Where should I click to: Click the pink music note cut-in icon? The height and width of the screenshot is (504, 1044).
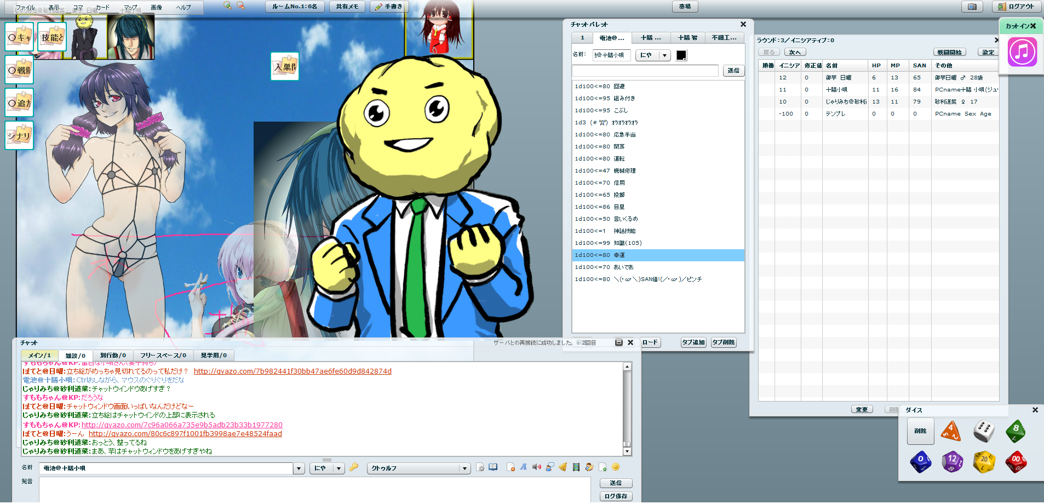point(1022,52)
